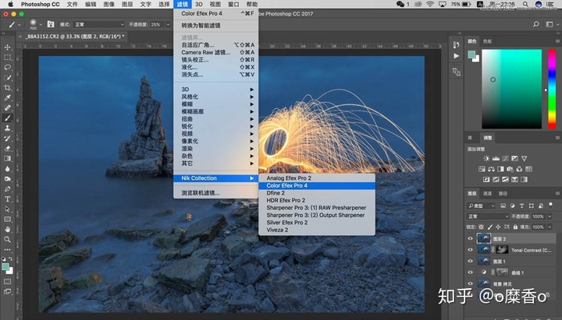Image resolution: width=562 pixels, height=320 pixels.
Task: Open the 图像 menu
Action: tap(109, 5)
